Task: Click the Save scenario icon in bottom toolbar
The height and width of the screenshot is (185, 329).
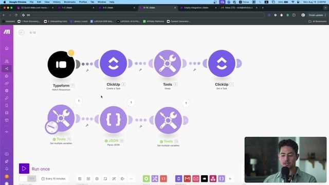Action: point(80,179)
